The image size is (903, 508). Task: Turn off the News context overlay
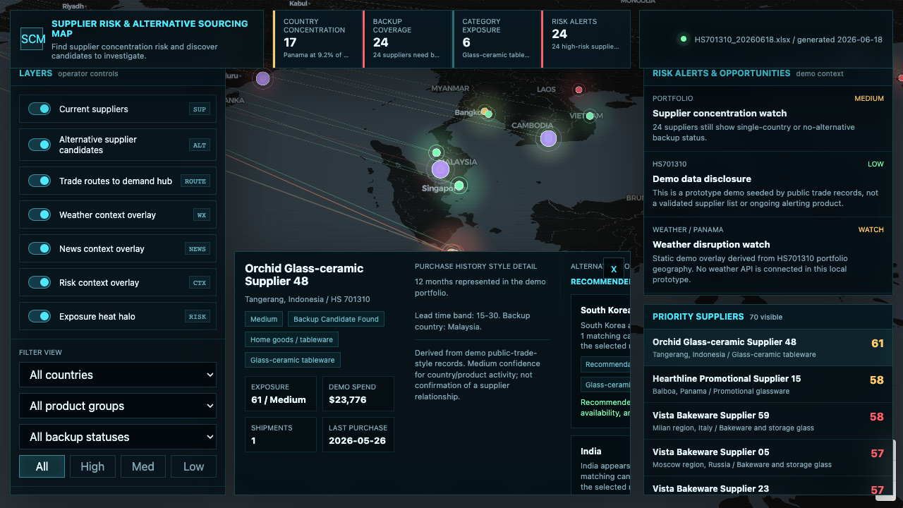click(x=40, y=249)
